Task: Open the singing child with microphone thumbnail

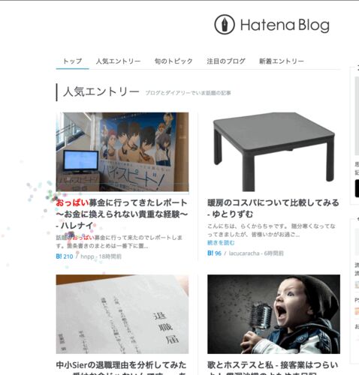Action: 273,314
